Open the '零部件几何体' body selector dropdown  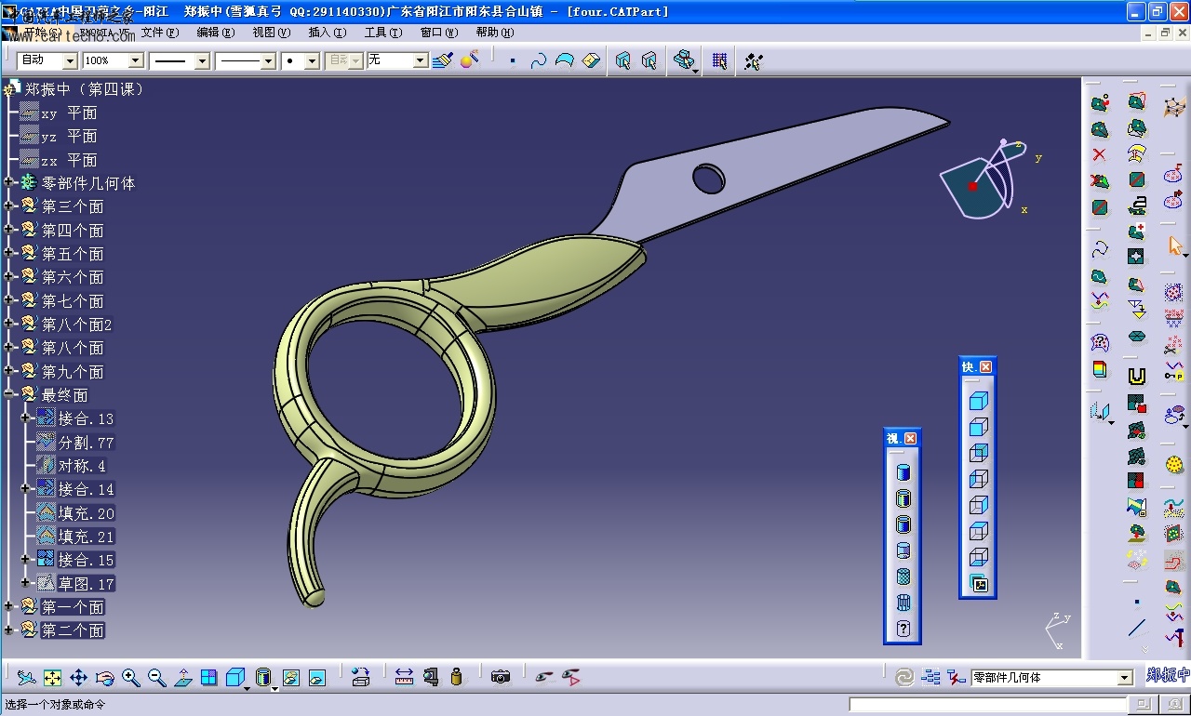(x=1125, y=678)
